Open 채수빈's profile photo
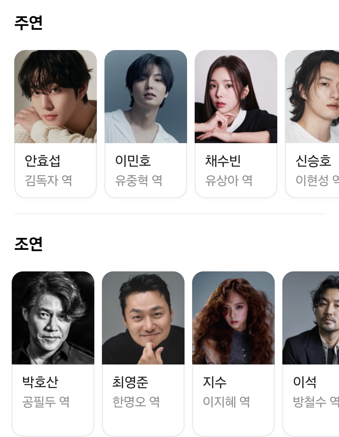 [236, 97]
